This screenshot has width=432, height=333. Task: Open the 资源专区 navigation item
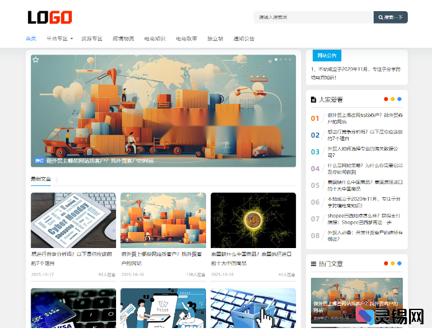[x=92, y=39]
